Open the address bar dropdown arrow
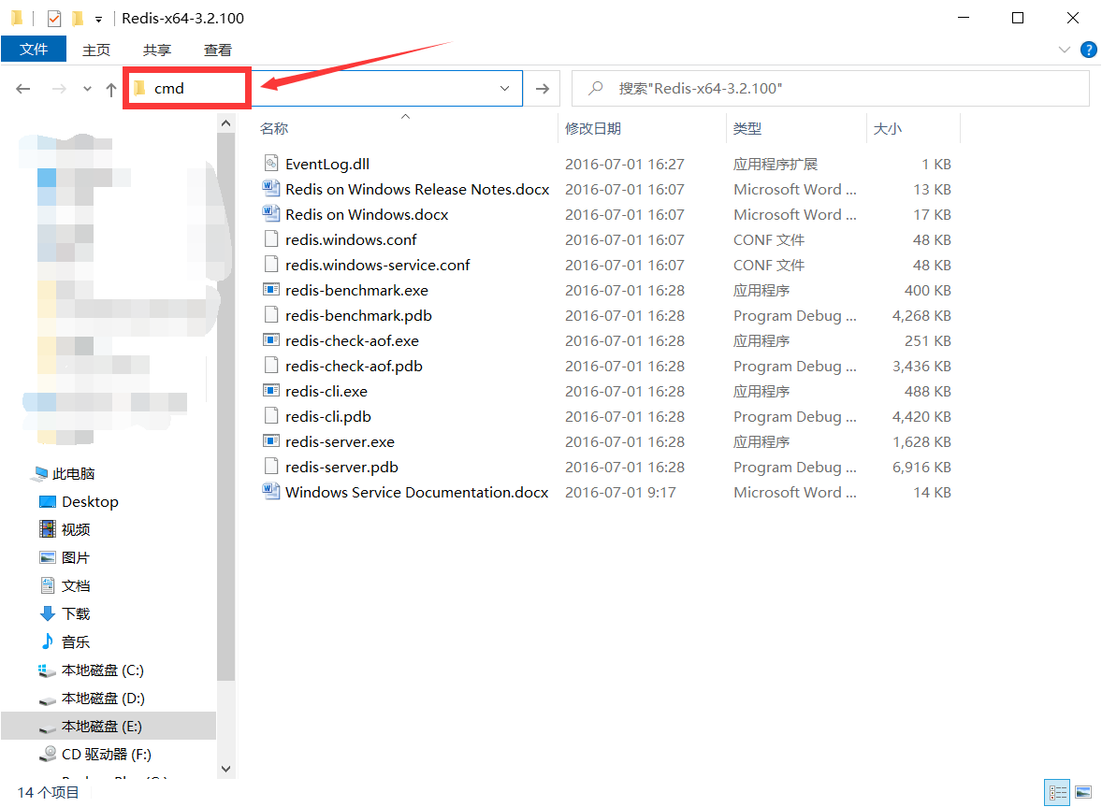Image resolution: width=1102 pixels, height=807 pixels. coord(504,88)
